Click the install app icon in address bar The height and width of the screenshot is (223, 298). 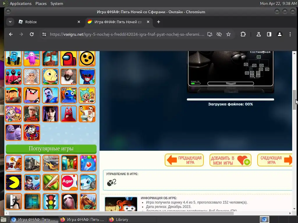click(210, 34)
